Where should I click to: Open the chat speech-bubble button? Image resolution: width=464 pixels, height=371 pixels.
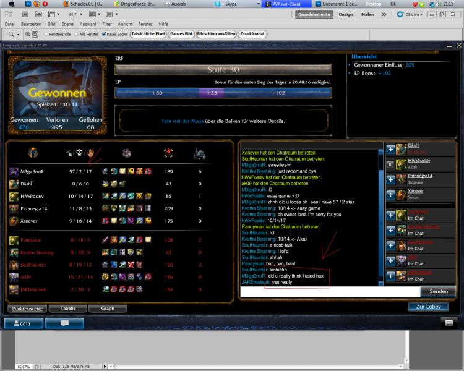pos(64,323)
